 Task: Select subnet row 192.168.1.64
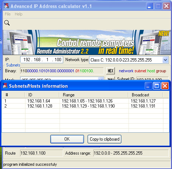[85, 101]
